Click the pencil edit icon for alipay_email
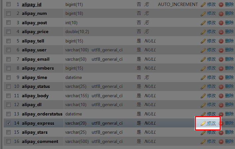This screenshot has height=149, width=235. [203, 59]
